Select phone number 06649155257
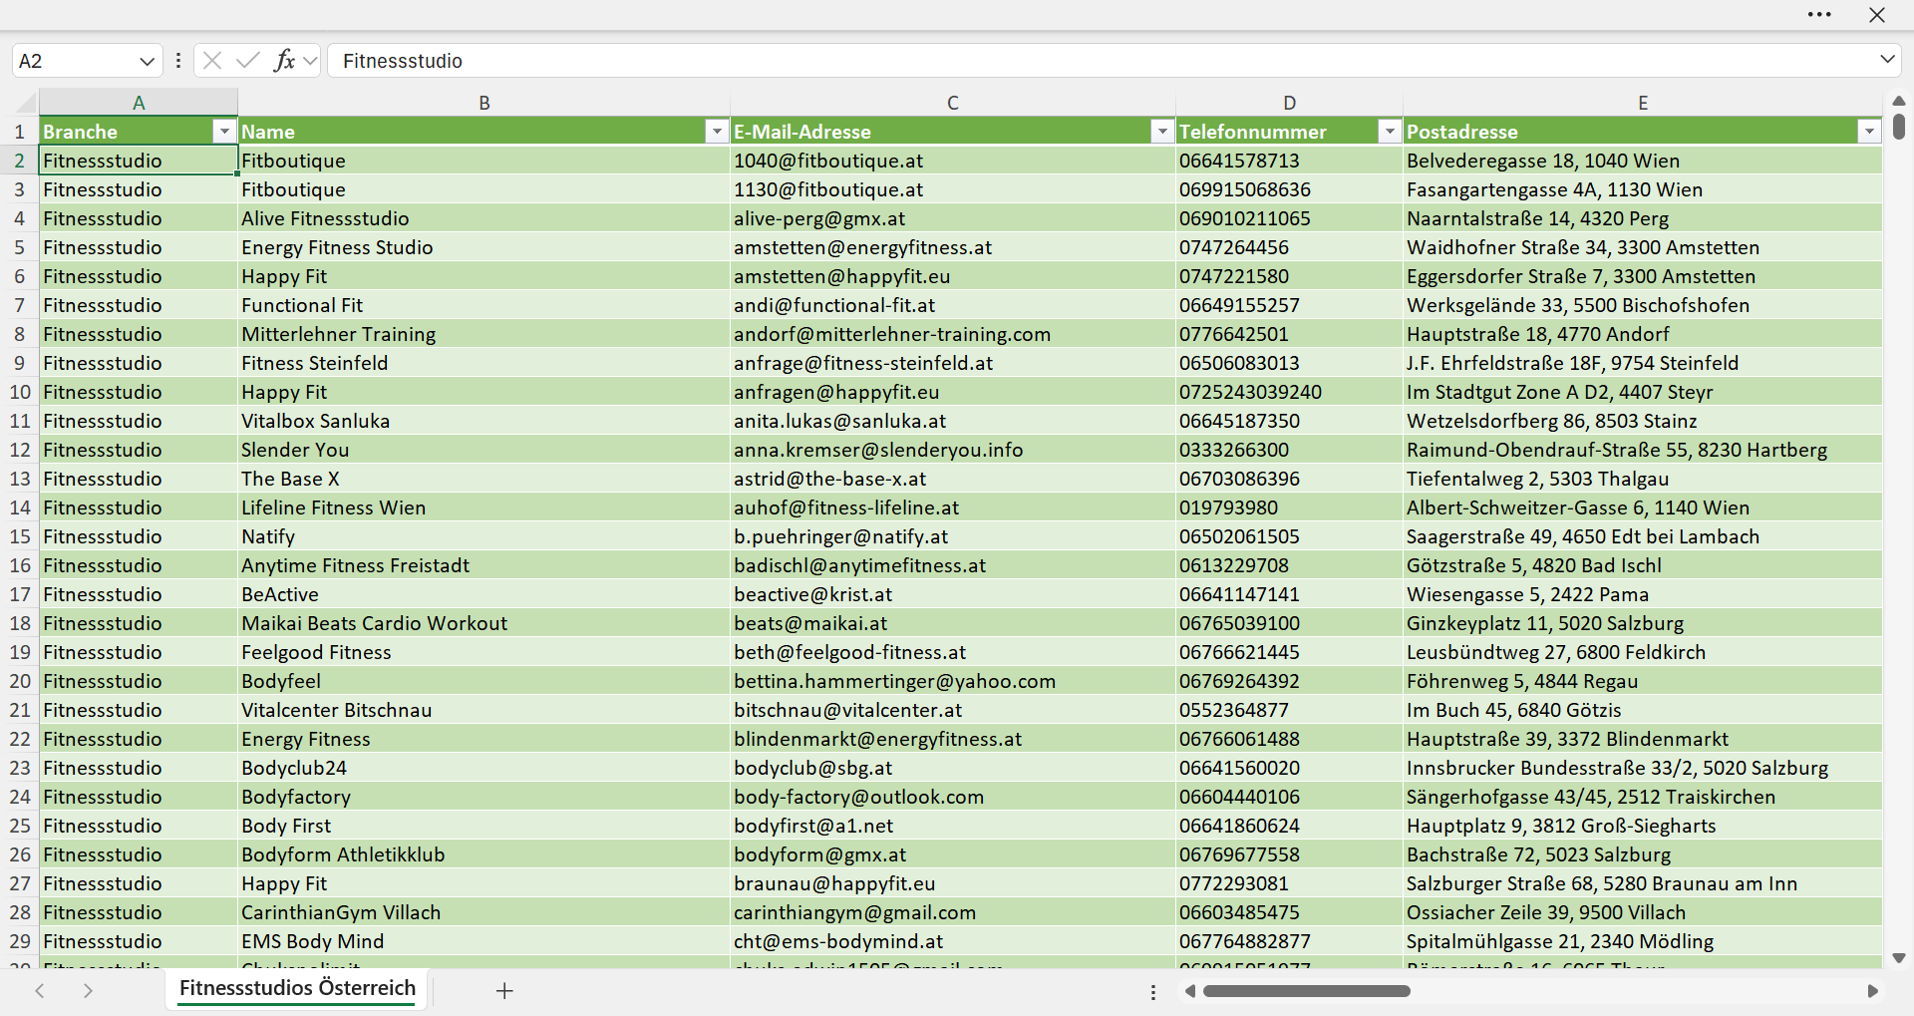 coord(1289,305)
